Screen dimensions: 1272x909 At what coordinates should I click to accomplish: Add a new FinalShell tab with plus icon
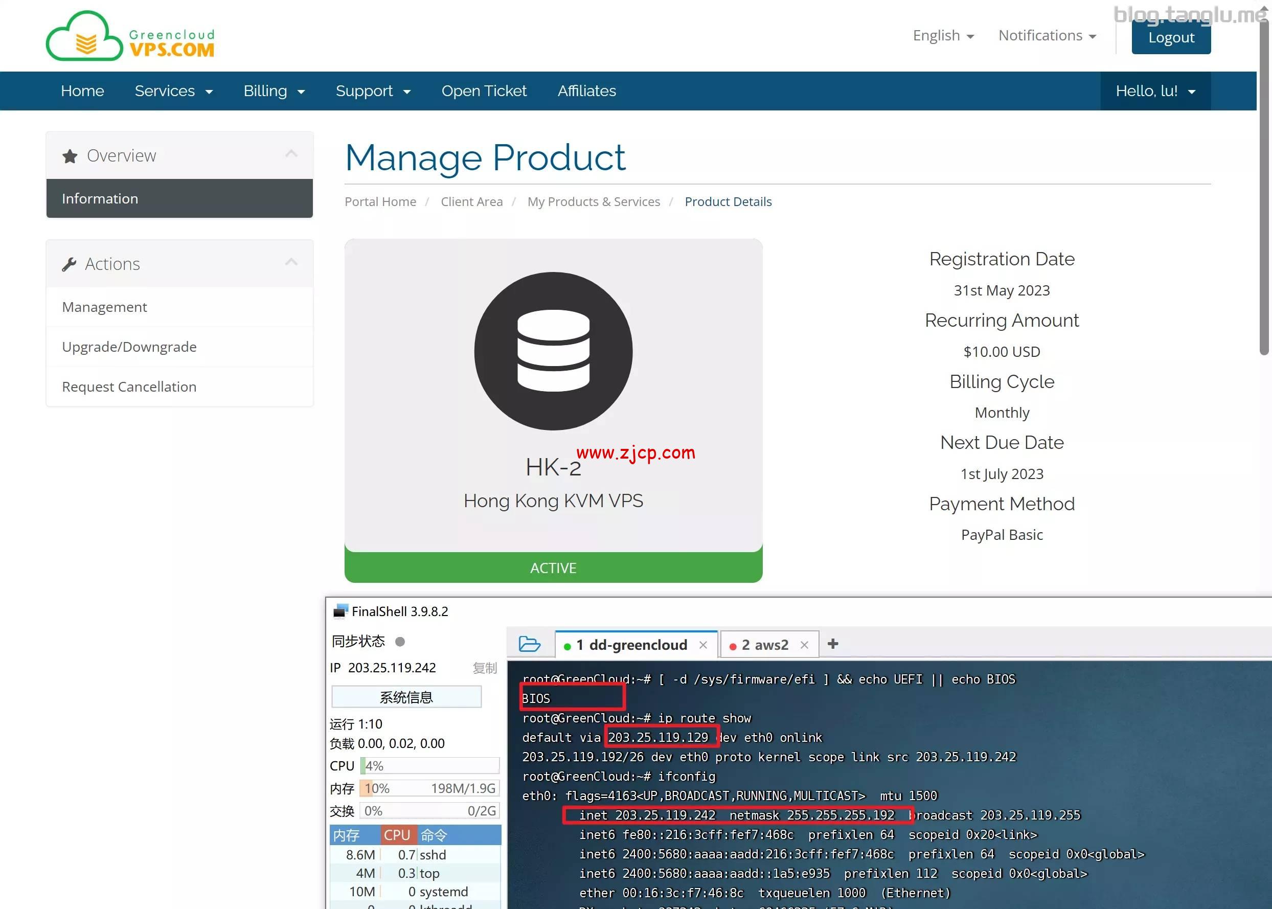(x=833, y=644)
